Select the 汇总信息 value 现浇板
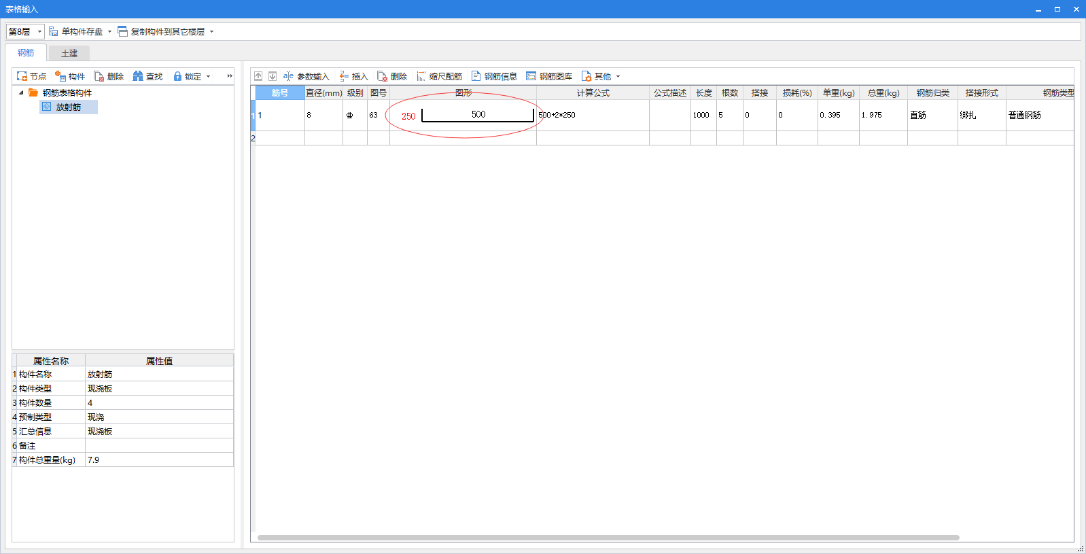 click(x=159, y=432)
